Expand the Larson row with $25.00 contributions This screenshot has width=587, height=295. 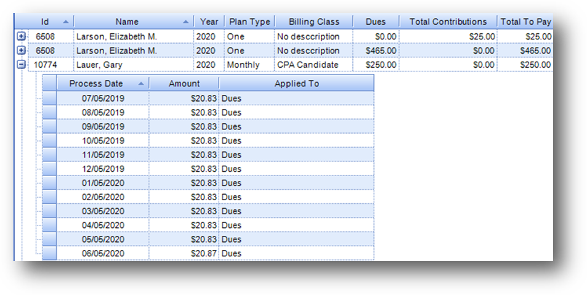[22, 36]
